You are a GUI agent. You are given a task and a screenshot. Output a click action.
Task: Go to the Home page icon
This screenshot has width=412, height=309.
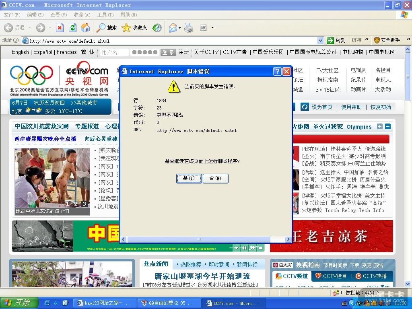pos(85,28)
